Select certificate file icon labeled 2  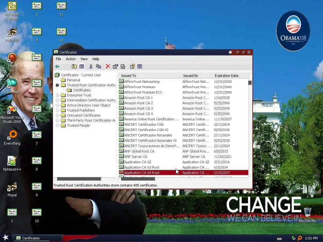37,9
